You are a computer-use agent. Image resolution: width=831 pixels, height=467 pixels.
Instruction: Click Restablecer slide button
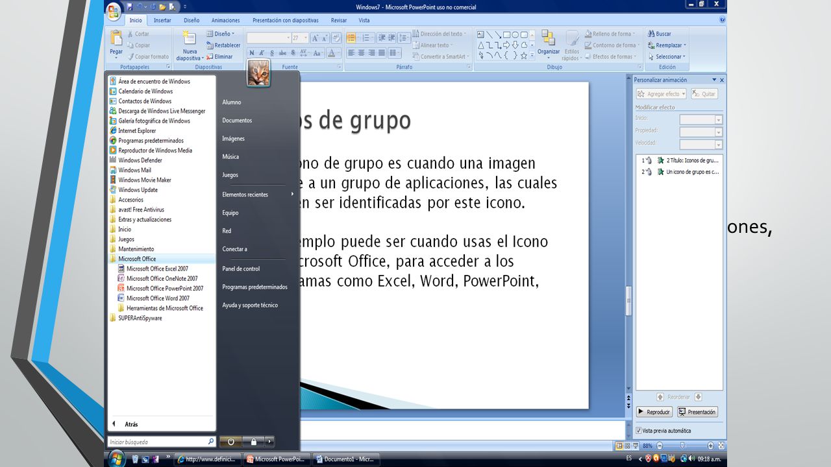pos(223,45)
